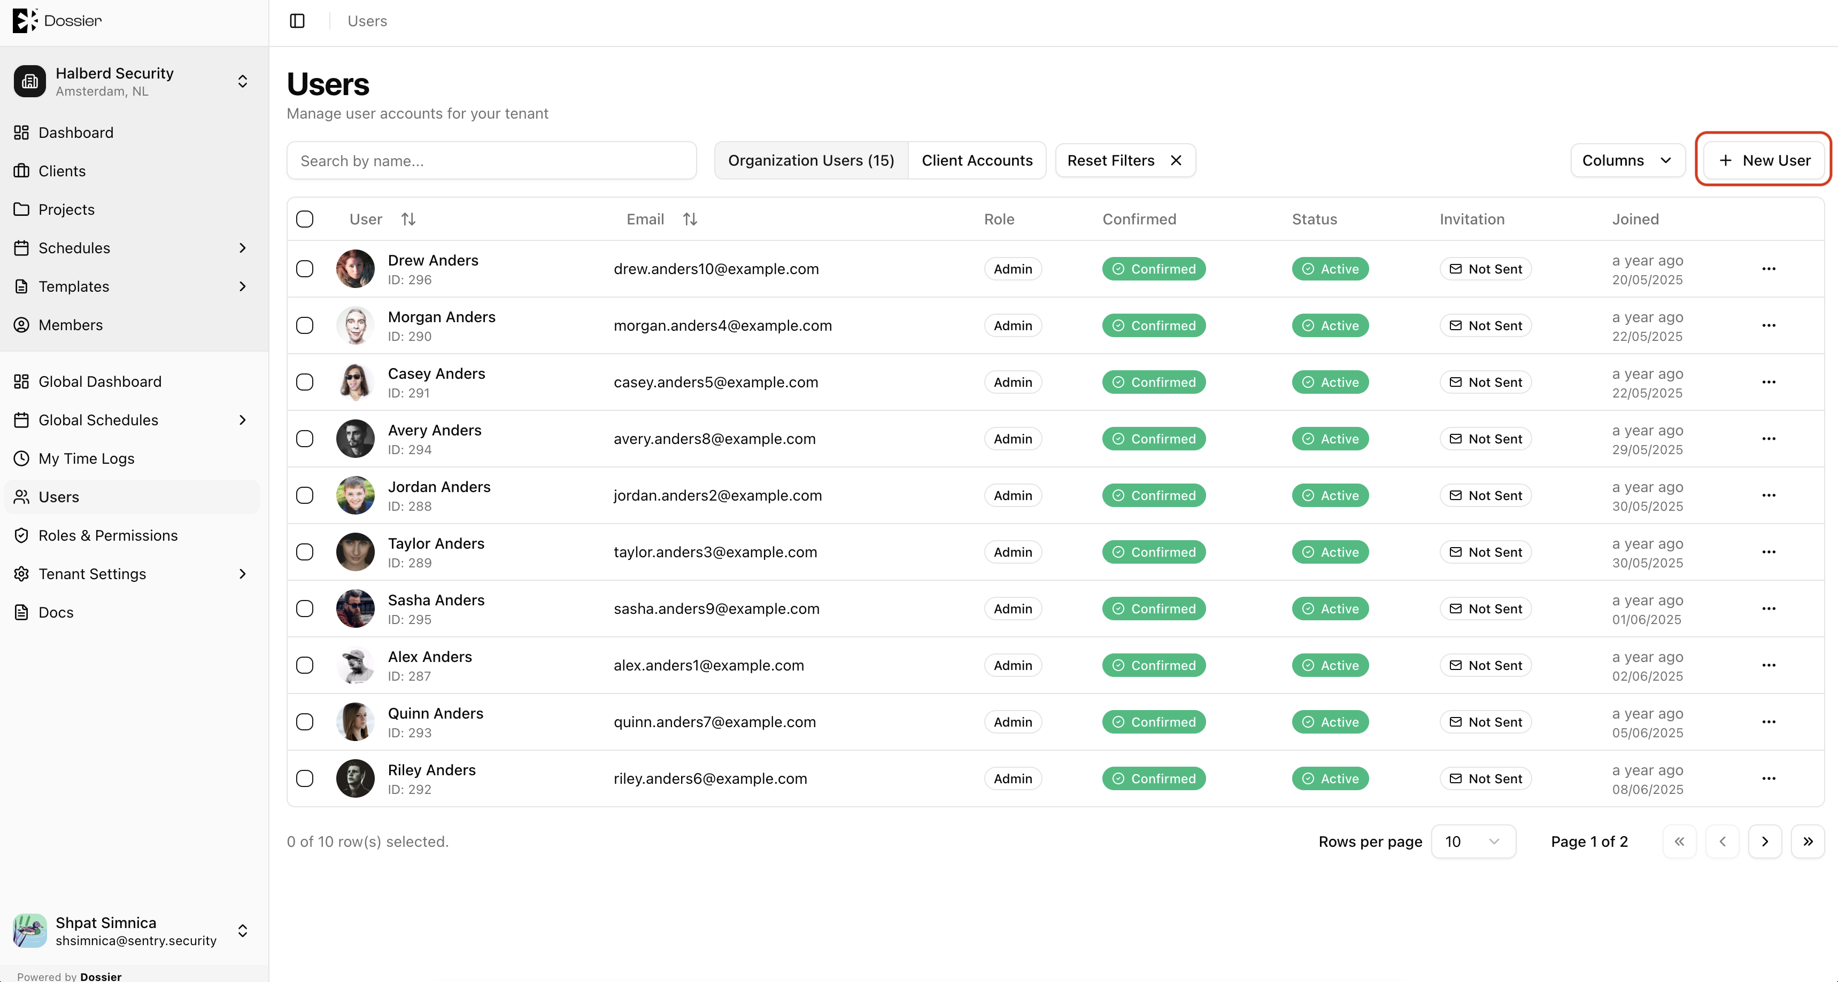Open the actions menu for Riley Anders
The height and width of the screenshot is (982, 1838).
(1768, 779)
